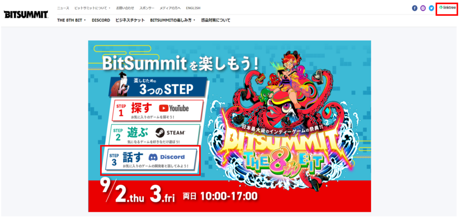Expand the BITSUMMITの楽しみ方 dropdown
The width and height of the screenshot is (460, 217).
click(172, 20)
